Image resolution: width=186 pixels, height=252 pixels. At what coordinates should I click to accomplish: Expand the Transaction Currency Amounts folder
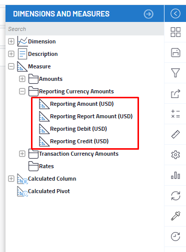pyautogui.click(x=22, y=154)
